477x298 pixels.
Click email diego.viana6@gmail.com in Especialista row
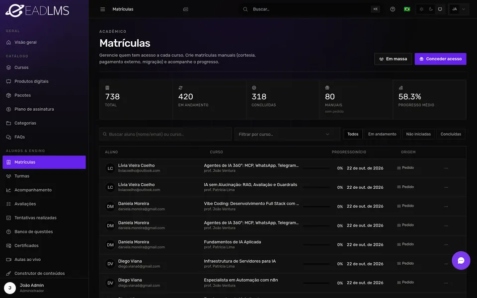pos(139,286)
